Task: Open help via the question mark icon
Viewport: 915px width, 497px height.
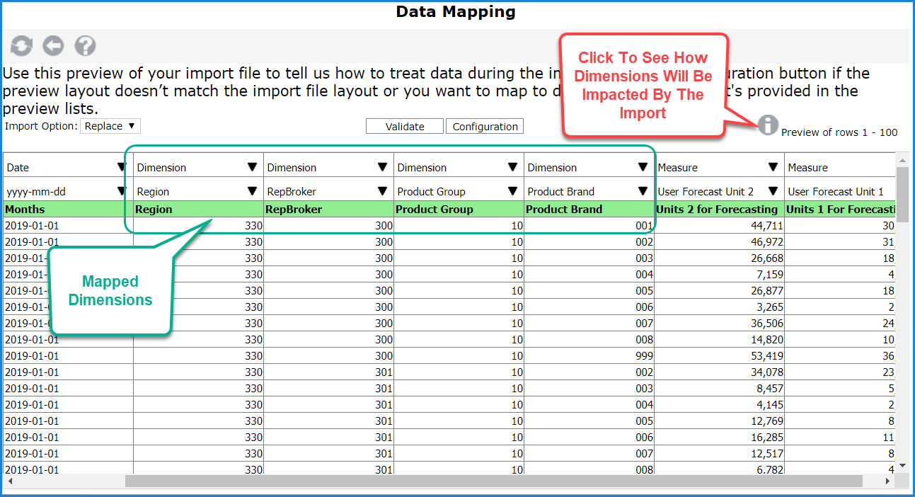Action: click(x=85, y=46)
